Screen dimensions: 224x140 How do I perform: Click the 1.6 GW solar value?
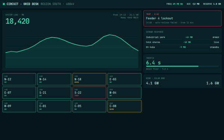point(212,83)
